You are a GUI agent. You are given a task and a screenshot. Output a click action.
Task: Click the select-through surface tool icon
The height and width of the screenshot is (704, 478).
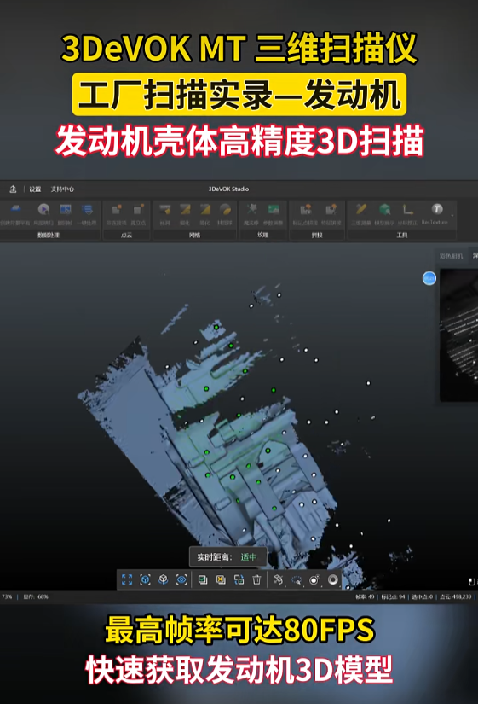[278, 579]
